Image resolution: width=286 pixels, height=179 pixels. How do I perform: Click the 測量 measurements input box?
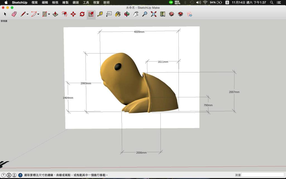[263, 175]
